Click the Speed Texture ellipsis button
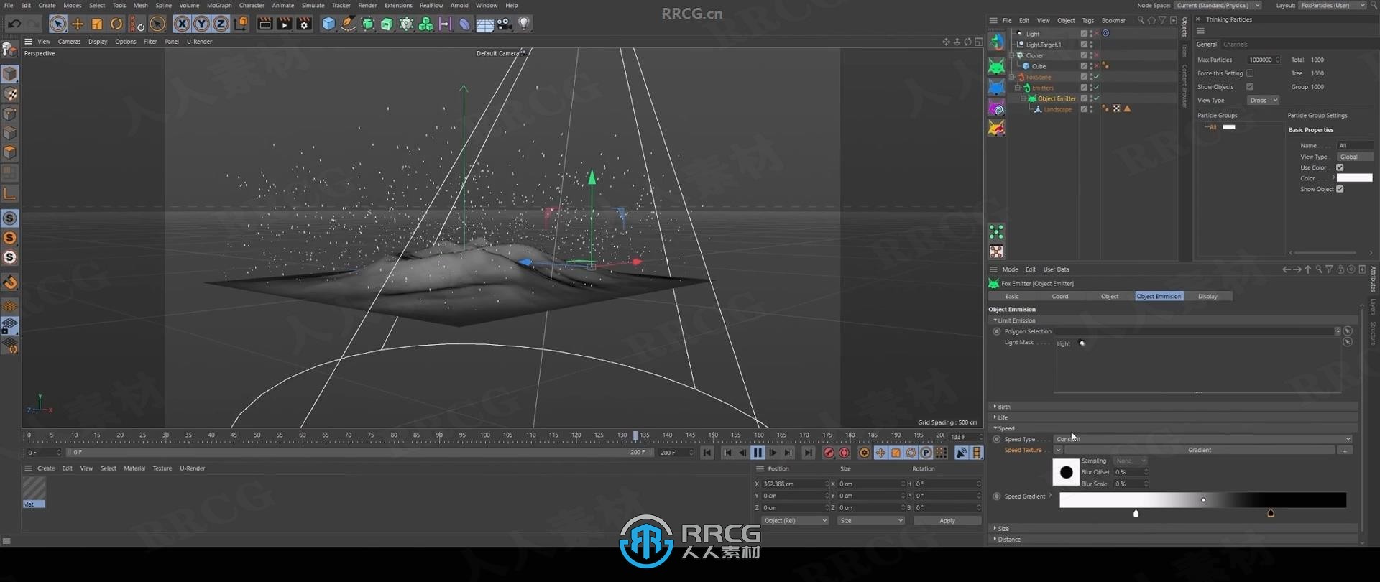The width and height of the screenshot is (1380, 582). (1345, 450)
